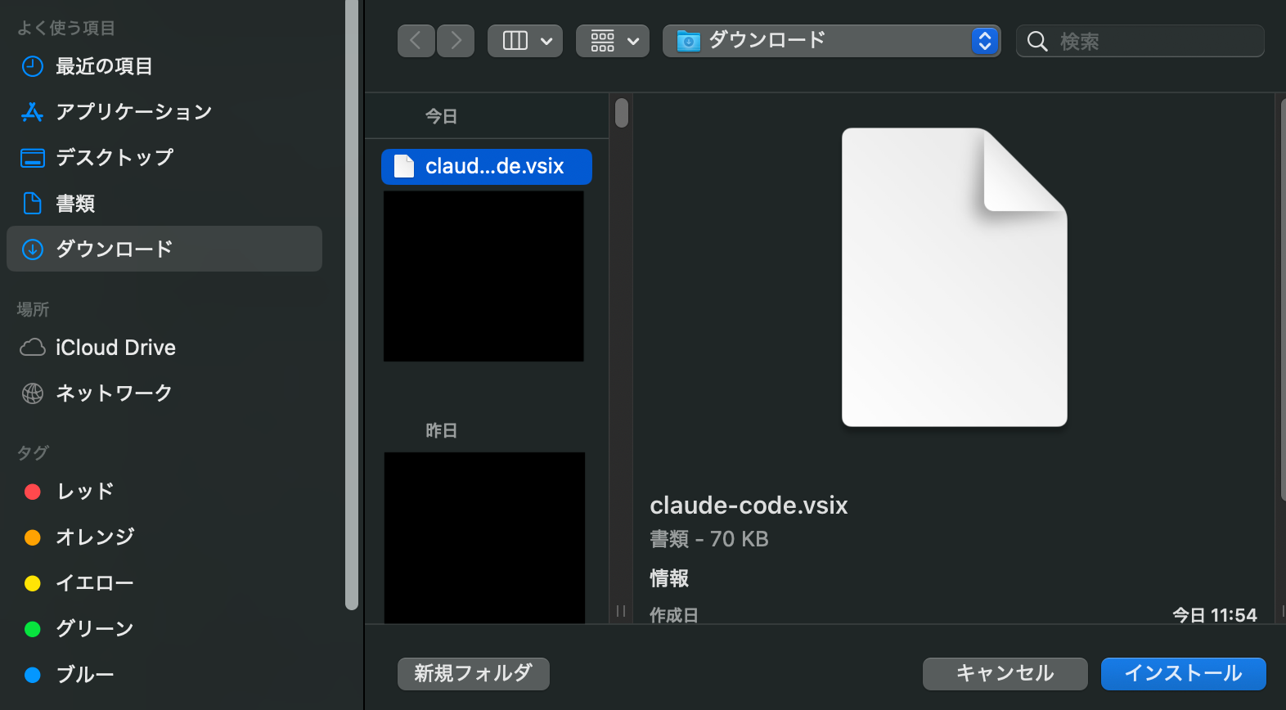Go back with the left chevron button
This screenshot has width=1286, height=710.
coord(416,40)
